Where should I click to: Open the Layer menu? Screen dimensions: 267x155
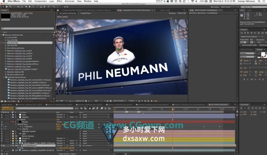tap(51, 1)
